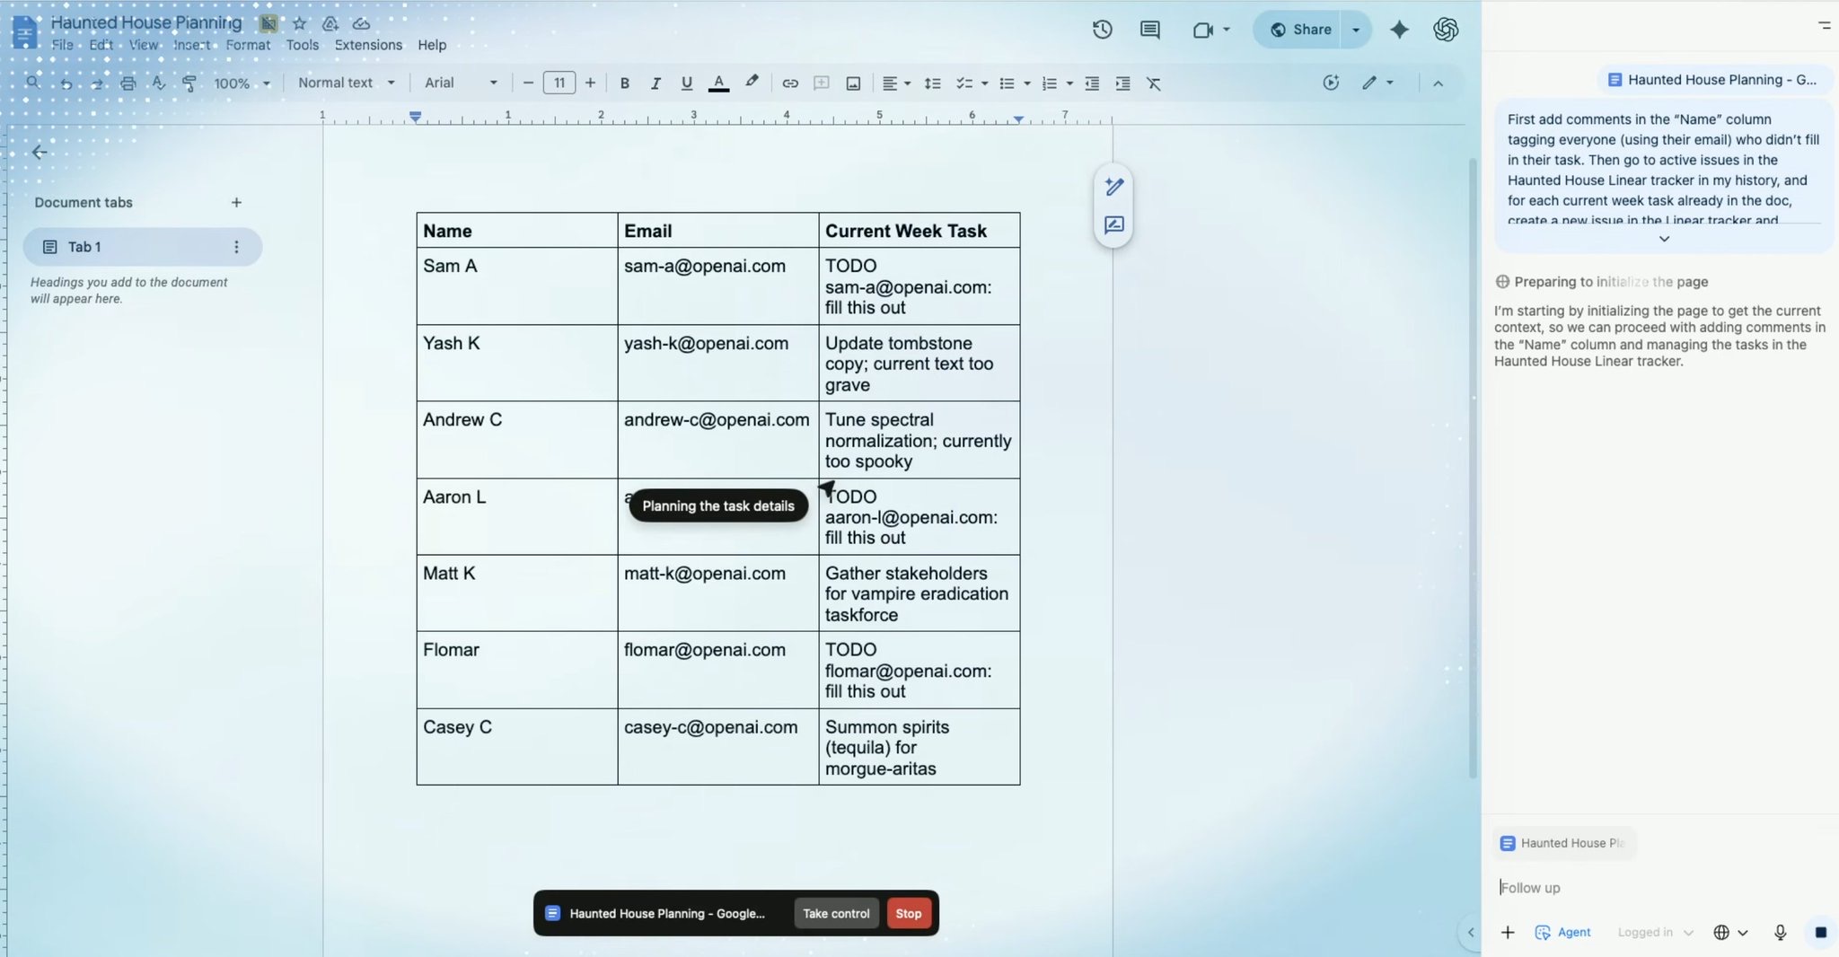
Task: Click the clear formatting icon
Action: (1154, 83)
